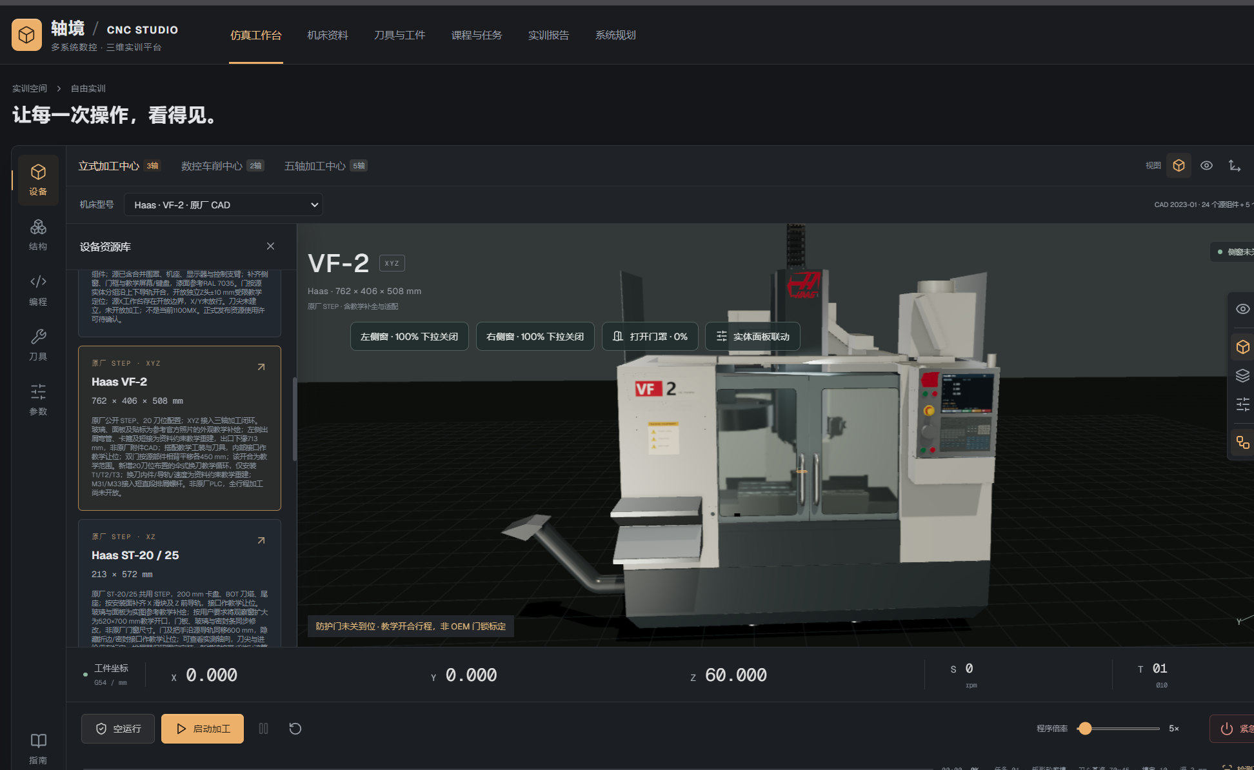Click the 程序倍率 slider handle

coord(1085,729)
